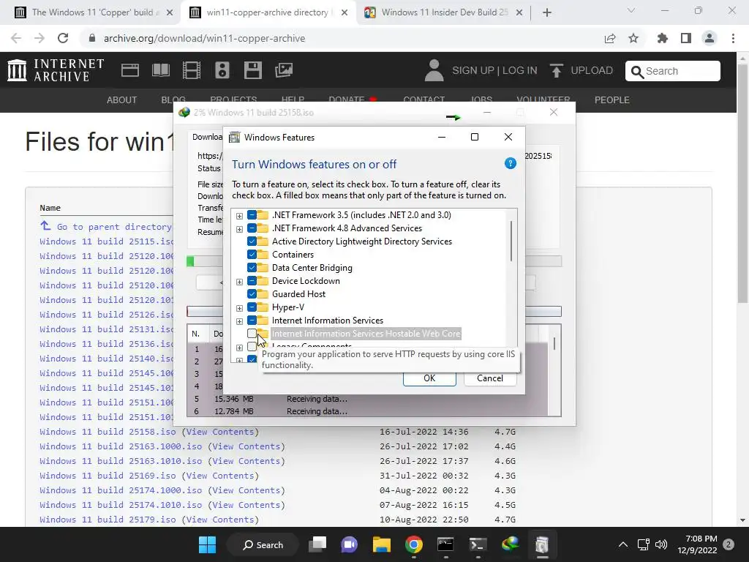Open Command Prompt taskbar icon

tap(445, 544)
